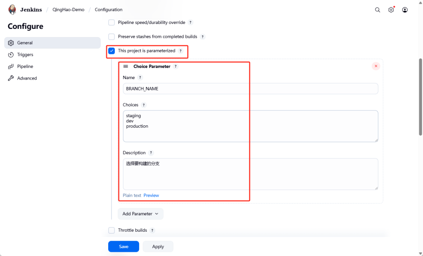Open help for Choices field
The image size is (423, 256).
click(144, 105)
